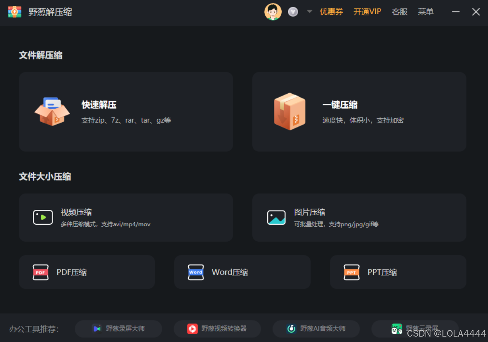Click the 文件解压缩 section heading
The image size is (488, 342).
[x=41, y=55]
